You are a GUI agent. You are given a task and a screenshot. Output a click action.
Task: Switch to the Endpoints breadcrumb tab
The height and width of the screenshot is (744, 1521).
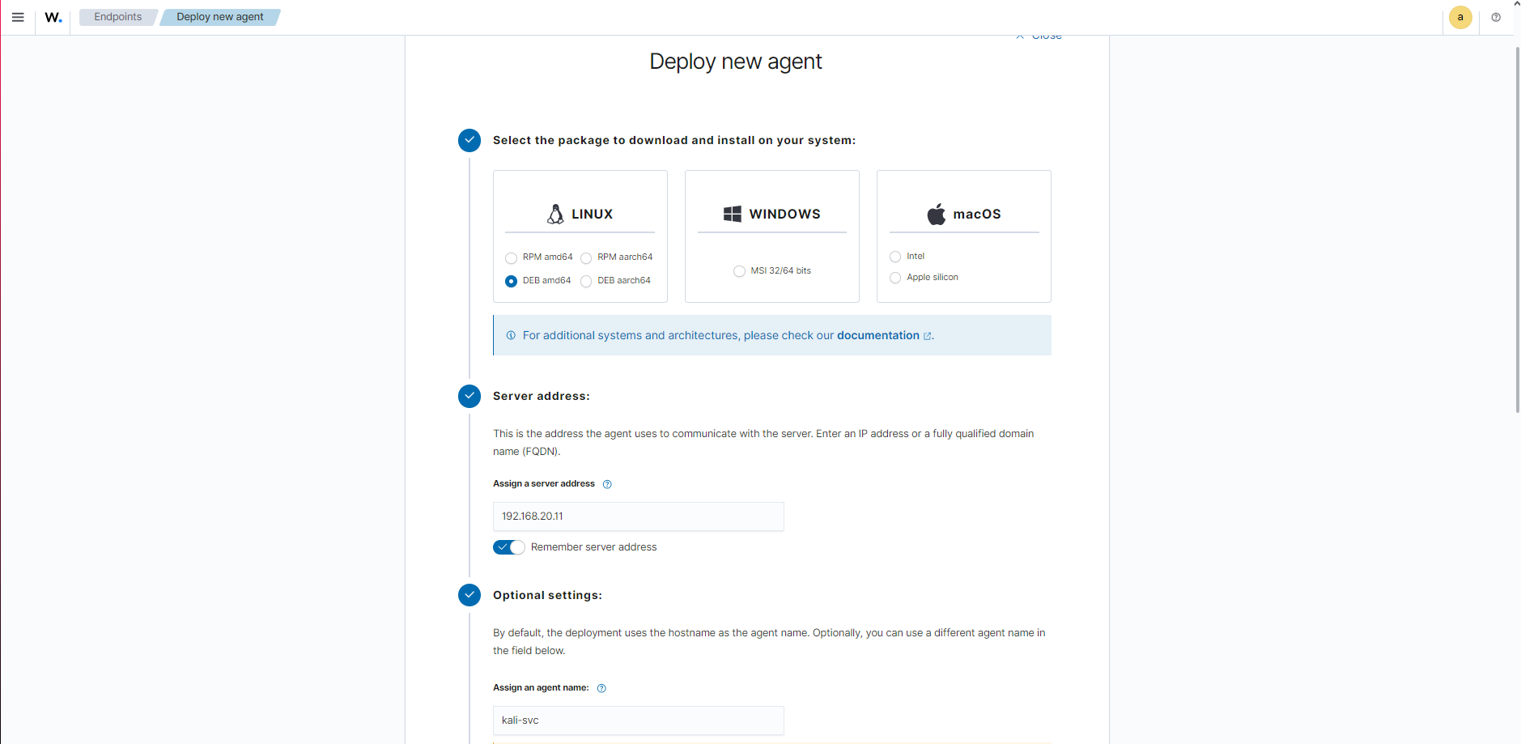[x=118, y=16]
